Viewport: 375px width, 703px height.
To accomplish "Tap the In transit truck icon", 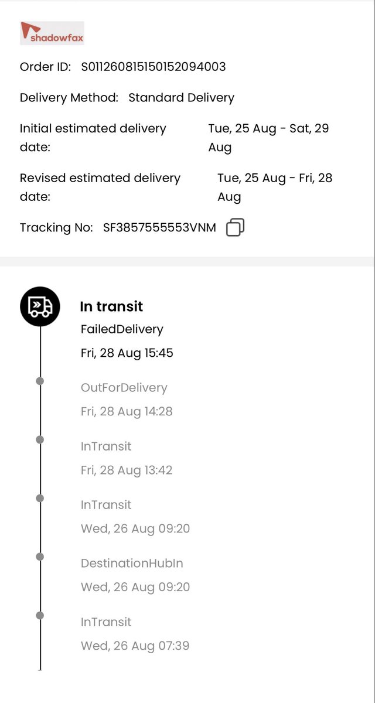I will pos(40,306).
